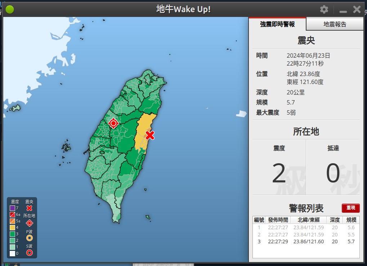Click the yellow intensity 4 legend swatch
The width and height of the screenshot is (367, 266).
(x=12, y=227)
